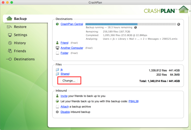Open the Shared files link

65,74
